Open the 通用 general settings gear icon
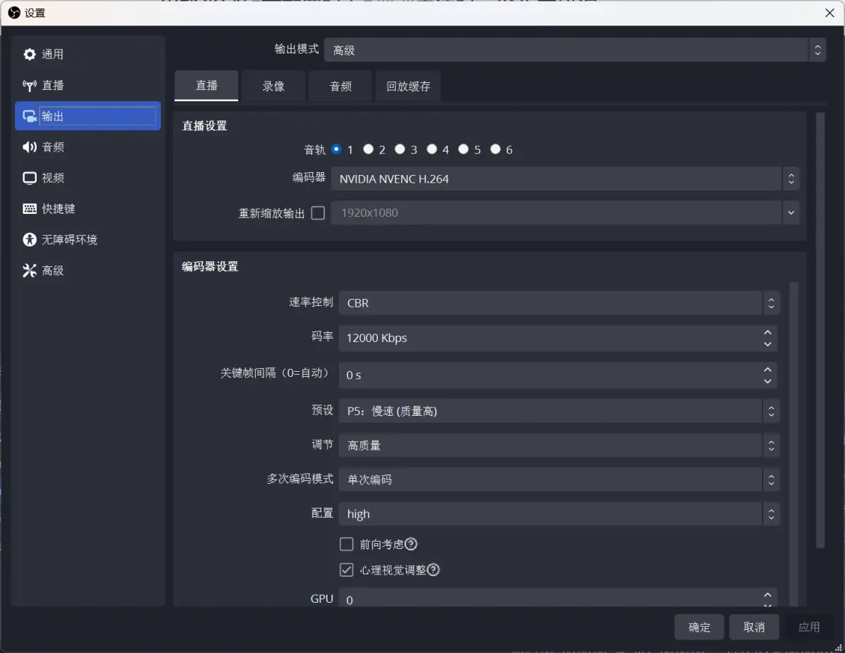 coord(29,55)
